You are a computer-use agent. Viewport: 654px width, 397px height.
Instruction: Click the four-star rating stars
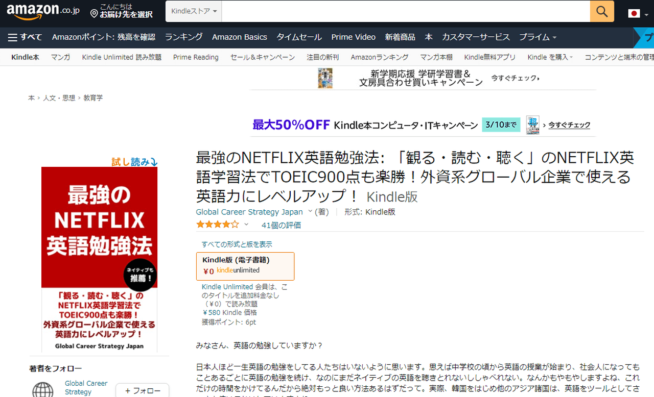click(x=217, y=225)
